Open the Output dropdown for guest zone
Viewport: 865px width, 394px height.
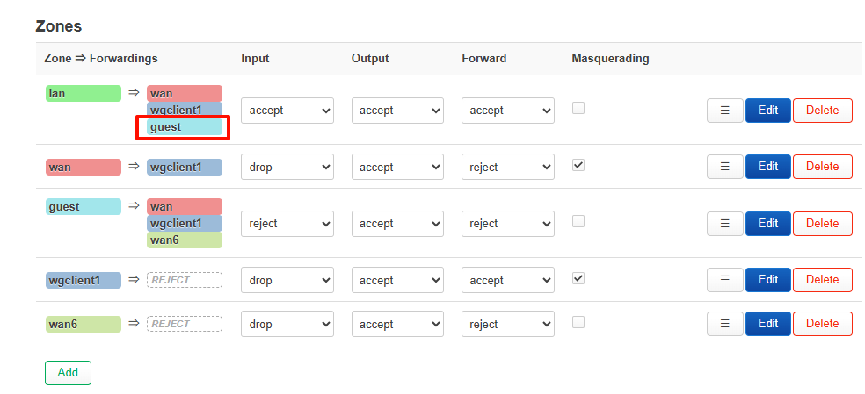(x=397, y=224)
